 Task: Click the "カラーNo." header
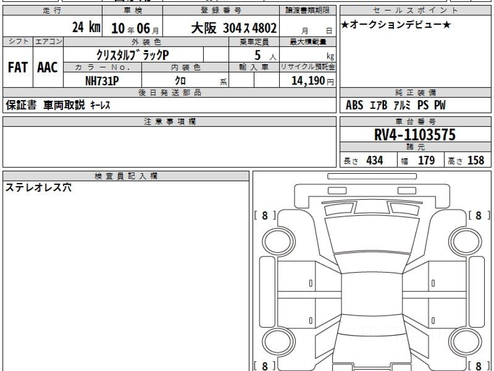click(103, 67)
